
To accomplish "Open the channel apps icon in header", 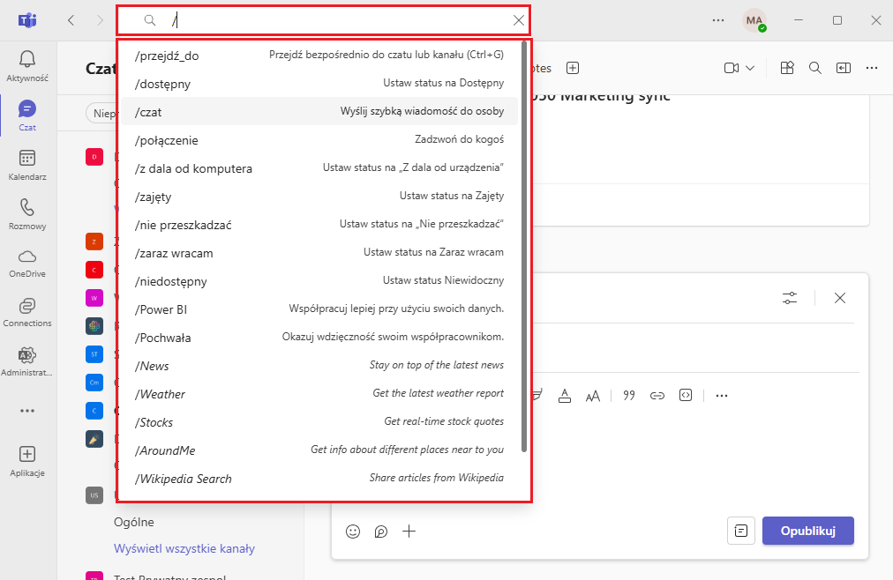I will [x=787, y=68].
